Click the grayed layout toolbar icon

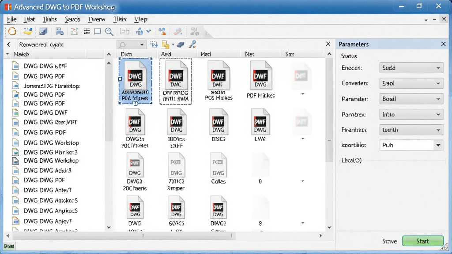click(124, 31)
